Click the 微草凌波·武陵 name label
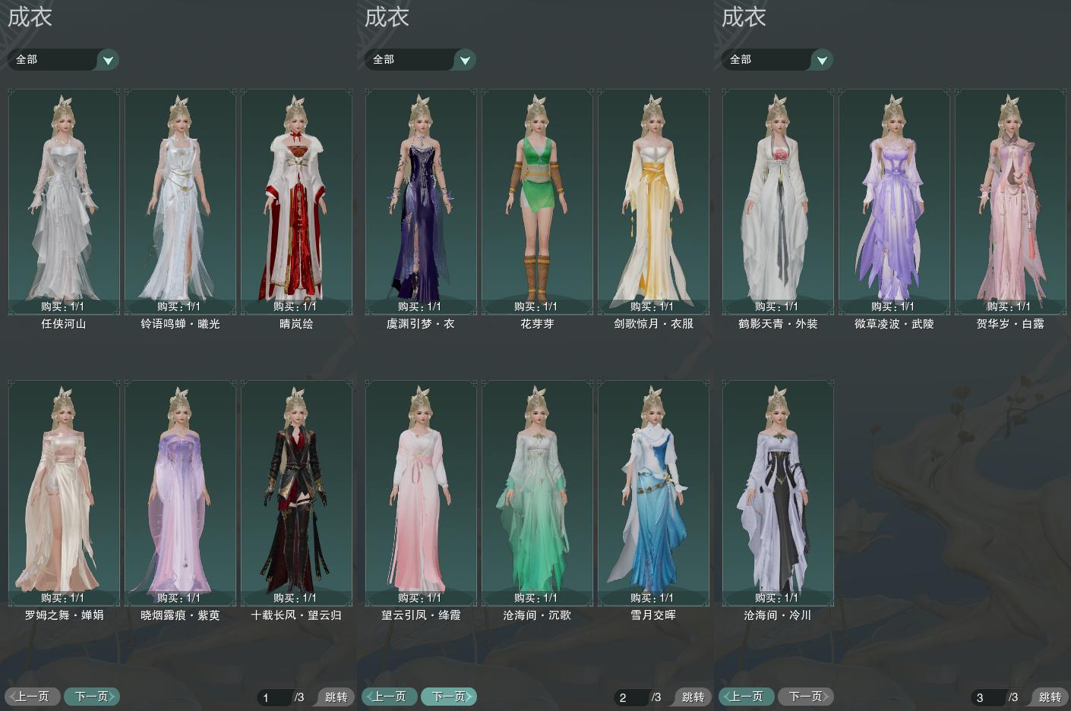The image size is (1071, 711). pyautogui.click(x=894, y=323)
